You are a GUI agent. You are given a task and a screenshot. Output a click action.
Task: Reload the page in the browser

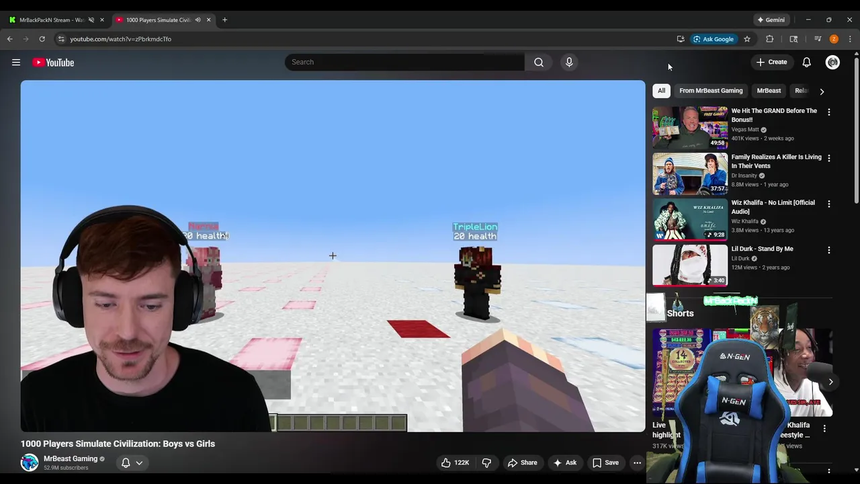click(x=42, y=39)
